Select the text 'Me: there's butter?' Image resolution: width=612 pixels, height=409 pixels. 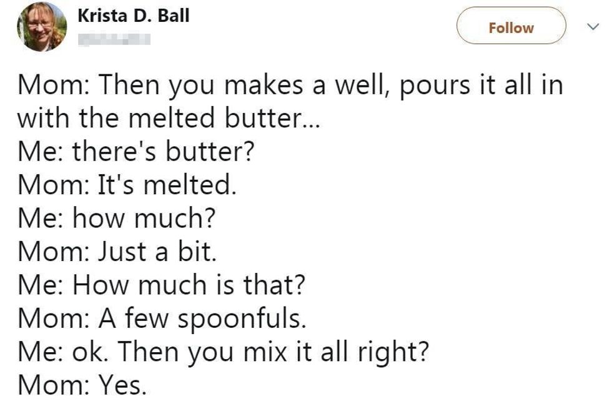click(x=136, y=152)
